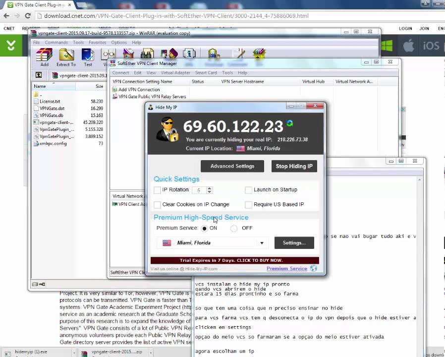
Task: Click the License.txt file icon
Action: [36, 101]
